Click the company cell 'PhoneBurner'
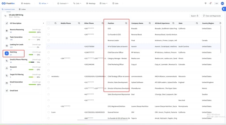This screenshot has height=125, width=226. [x=136, y=89]
